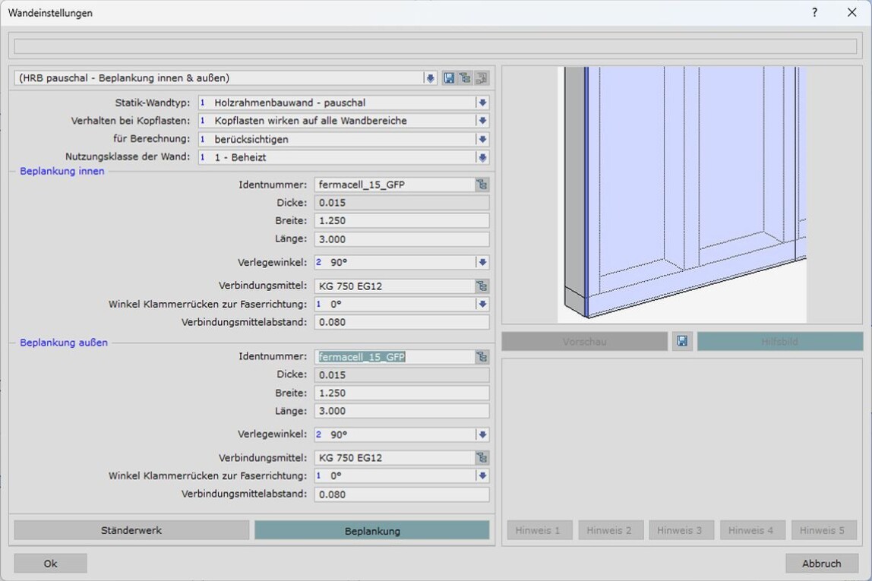
Task: Click the Beplankung außen section heading
Action: [x=64, y=343]
